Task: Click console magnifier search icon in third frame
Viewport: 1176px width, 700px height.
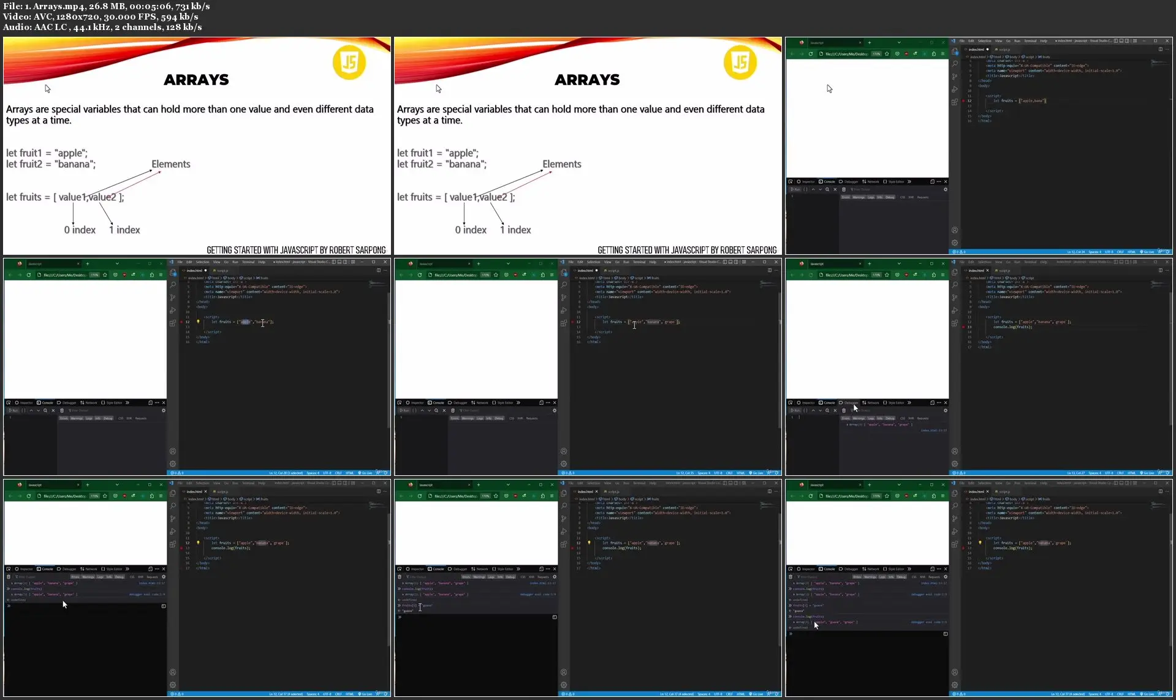Action: [827, 189]
